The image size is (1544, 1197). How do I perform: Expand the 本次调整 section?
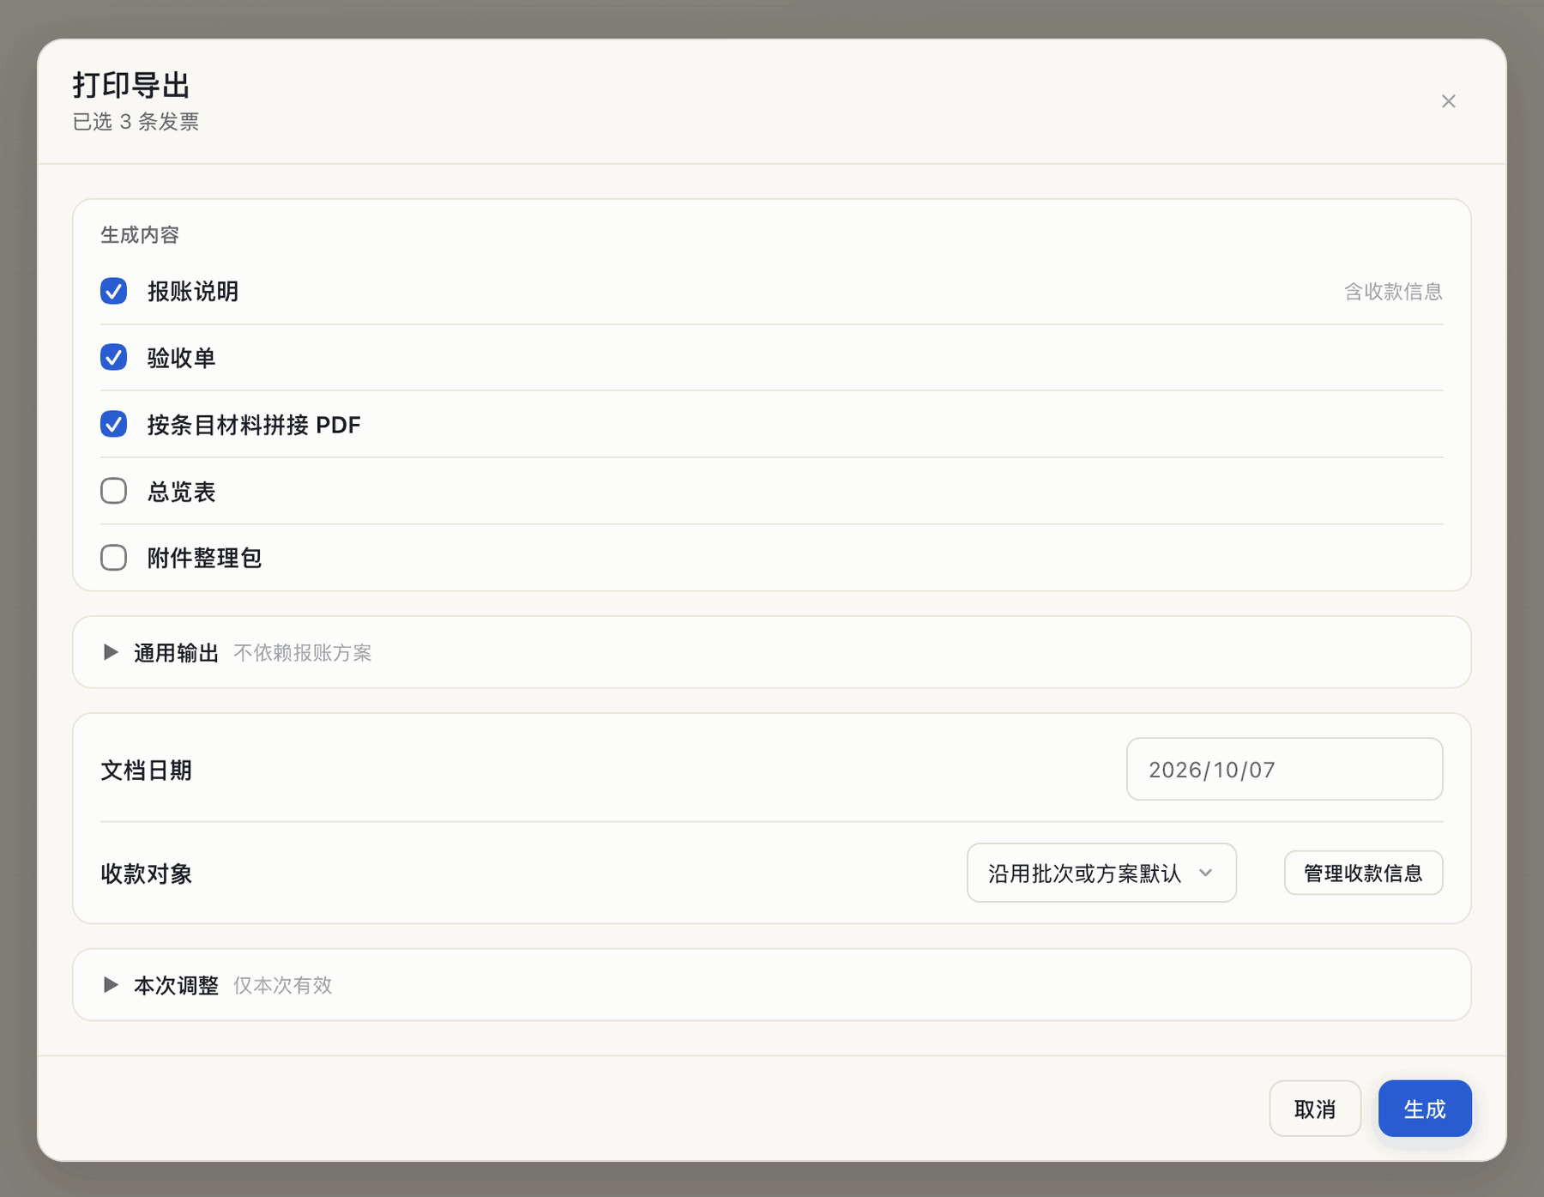(x=771, y=985)
